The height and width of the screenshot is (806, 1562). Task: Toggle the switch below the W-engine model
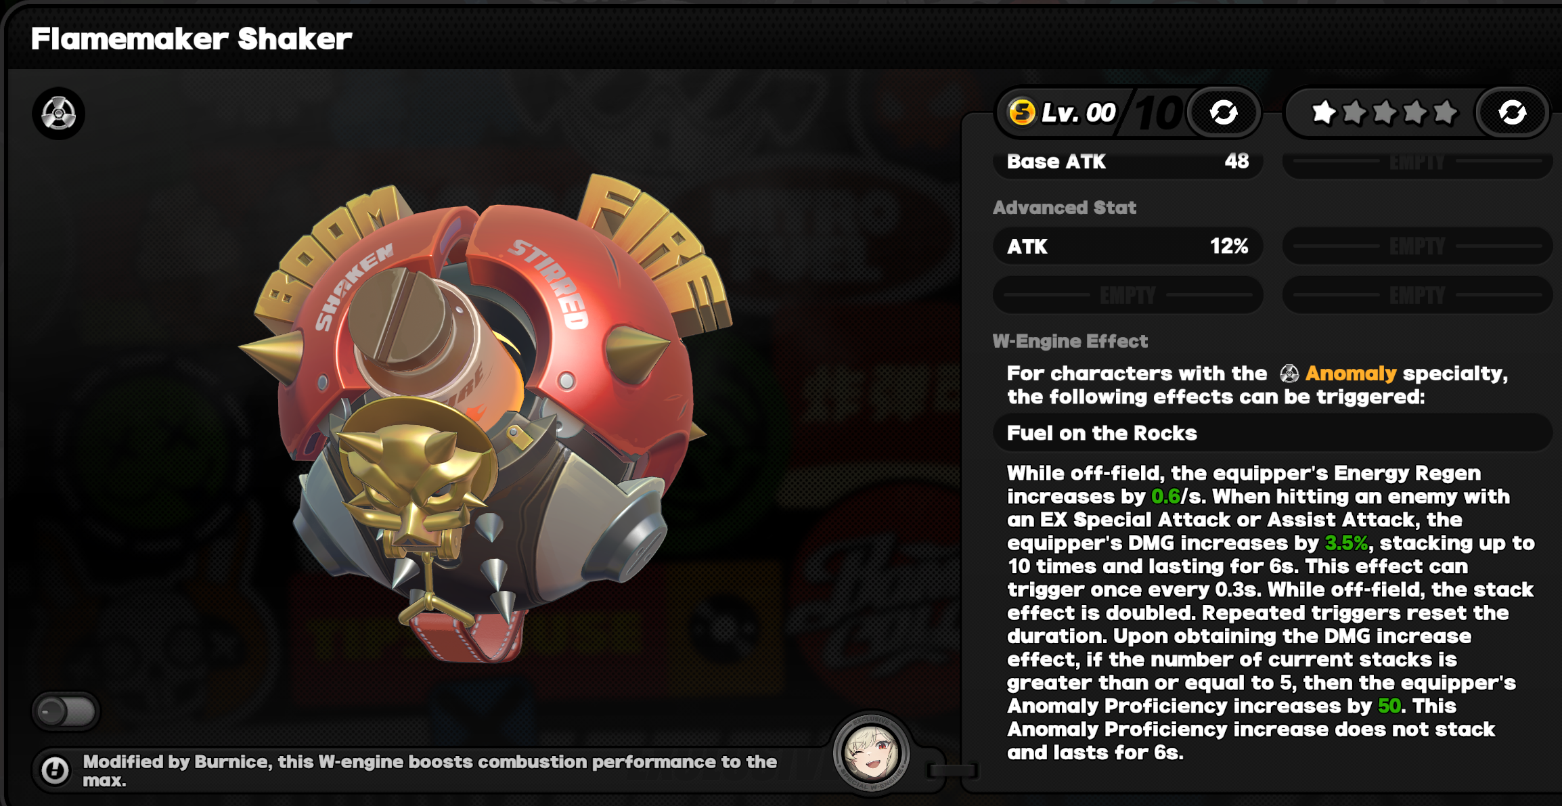[66, 712]
